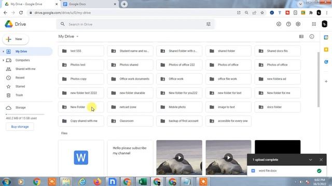This screenshot has height=186, width=332.
Task: Click the zoom magnifier icon in address bar
Action: (246, 12)
